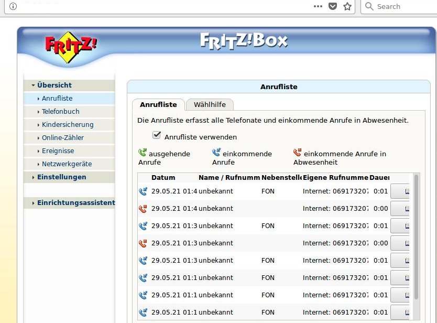
Task: Click the 'Eigene Rufnummer' column header
Action: pyautogui.click(x=335, y=178)
